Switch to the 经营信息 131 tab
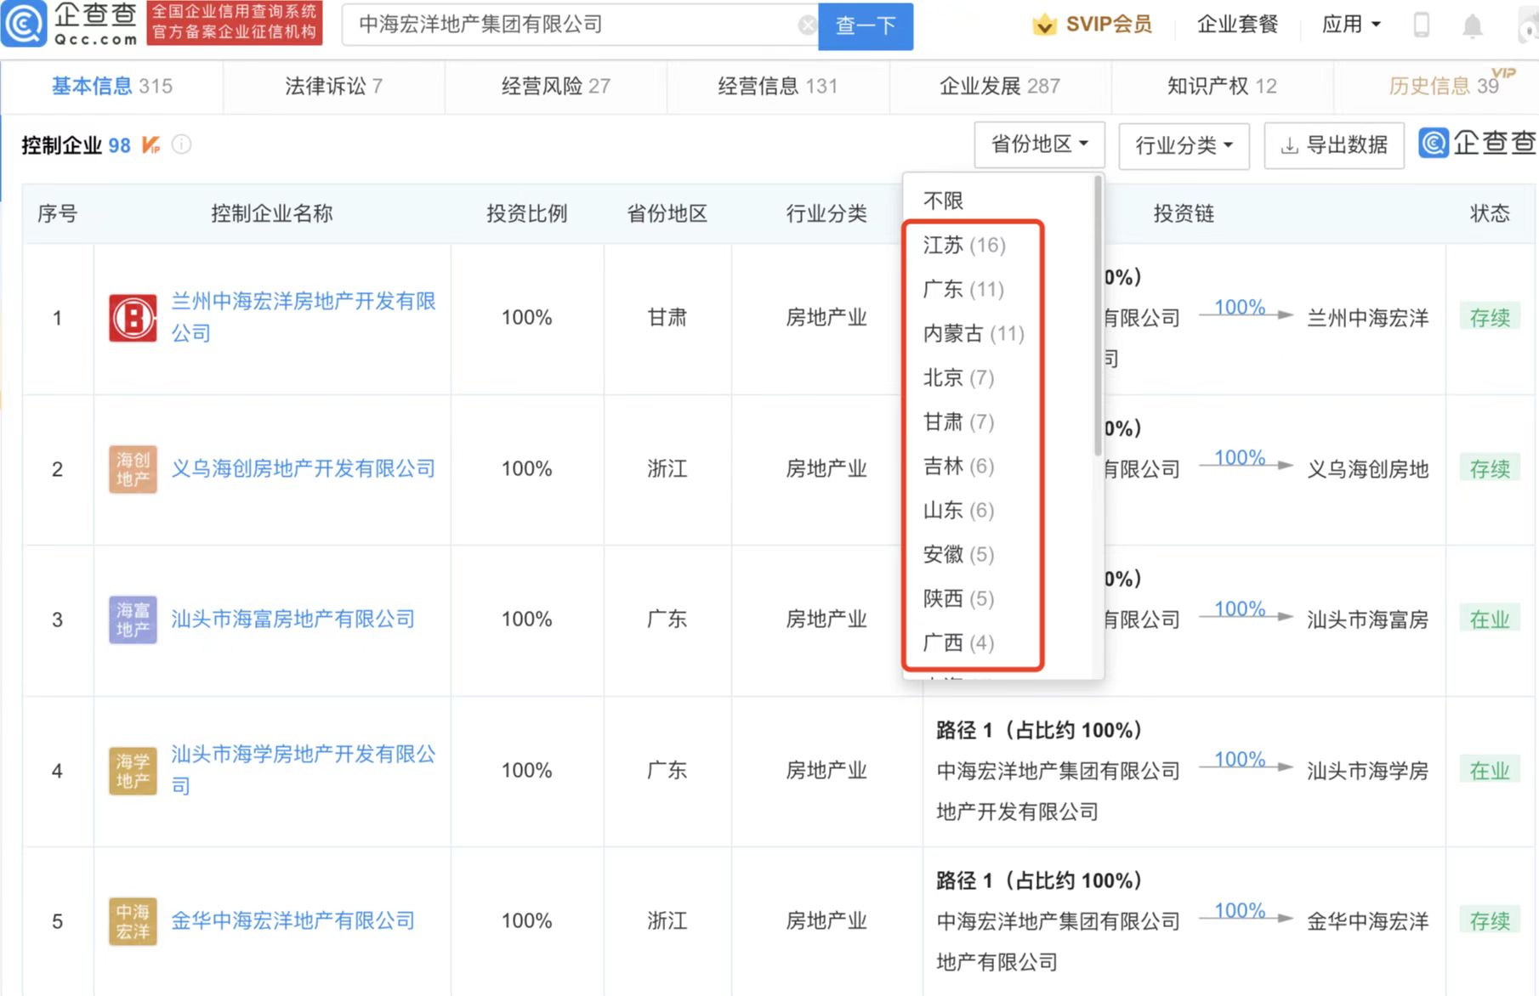 778,86
